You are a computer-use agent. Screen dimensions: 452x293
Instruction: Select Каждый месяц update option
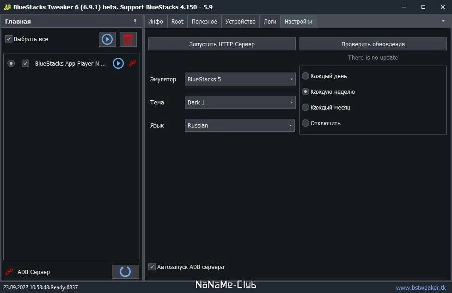click(305, 107)
